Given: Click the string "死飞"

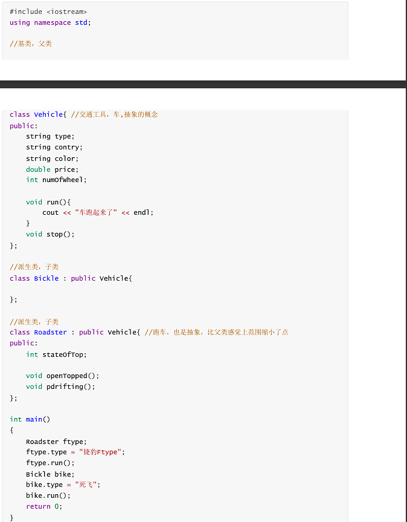Looking at the screenshot, I should point(86,484).
